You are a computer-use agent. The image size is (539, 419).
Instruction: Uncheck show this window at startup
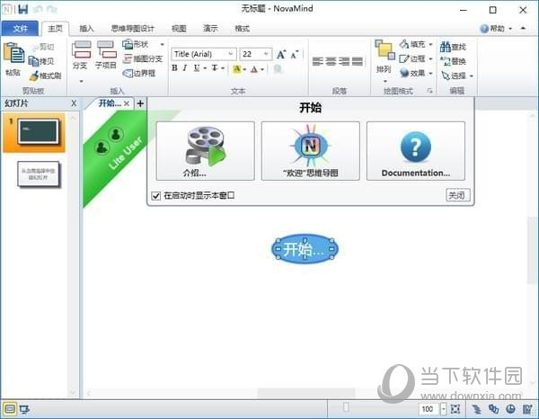155,196
